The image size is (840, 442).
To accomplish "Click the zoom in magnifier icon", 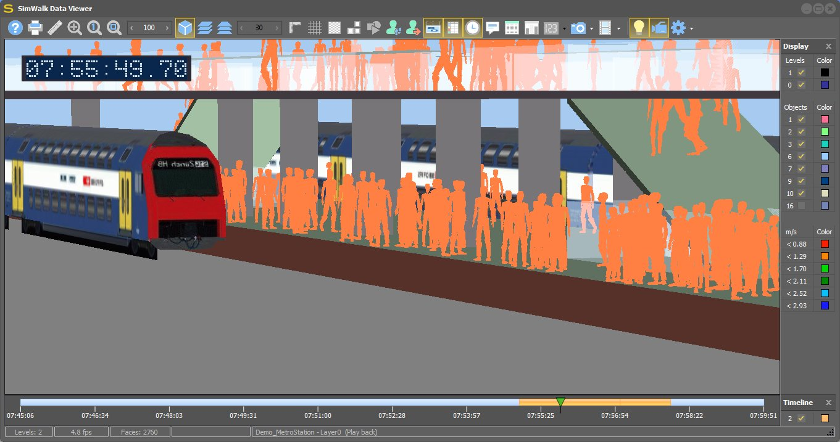I will [x=75, y=28].
